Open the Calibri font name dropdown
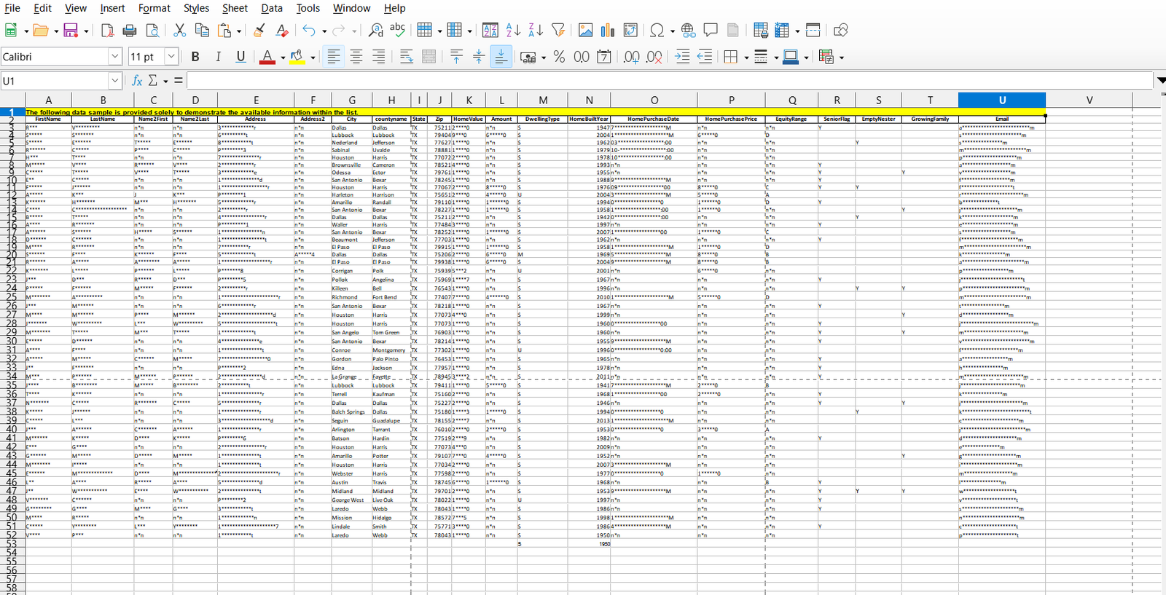1166x595 pixels. [114, 57]
